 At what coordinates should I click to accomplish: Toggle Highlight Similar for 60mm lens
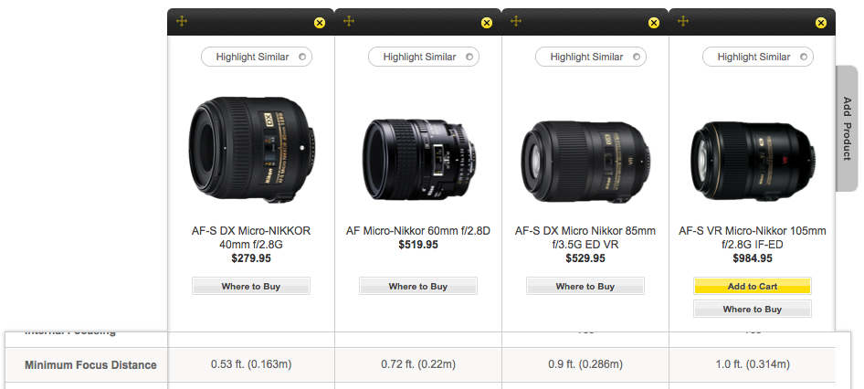click(x=424, y=57)
